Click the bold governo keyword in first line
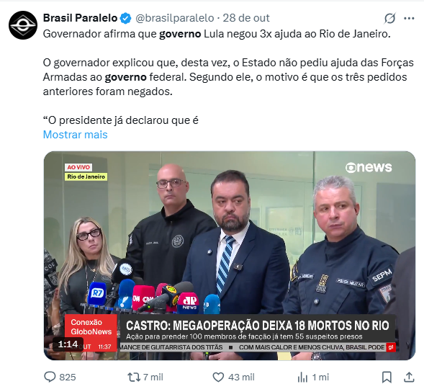 180,34
